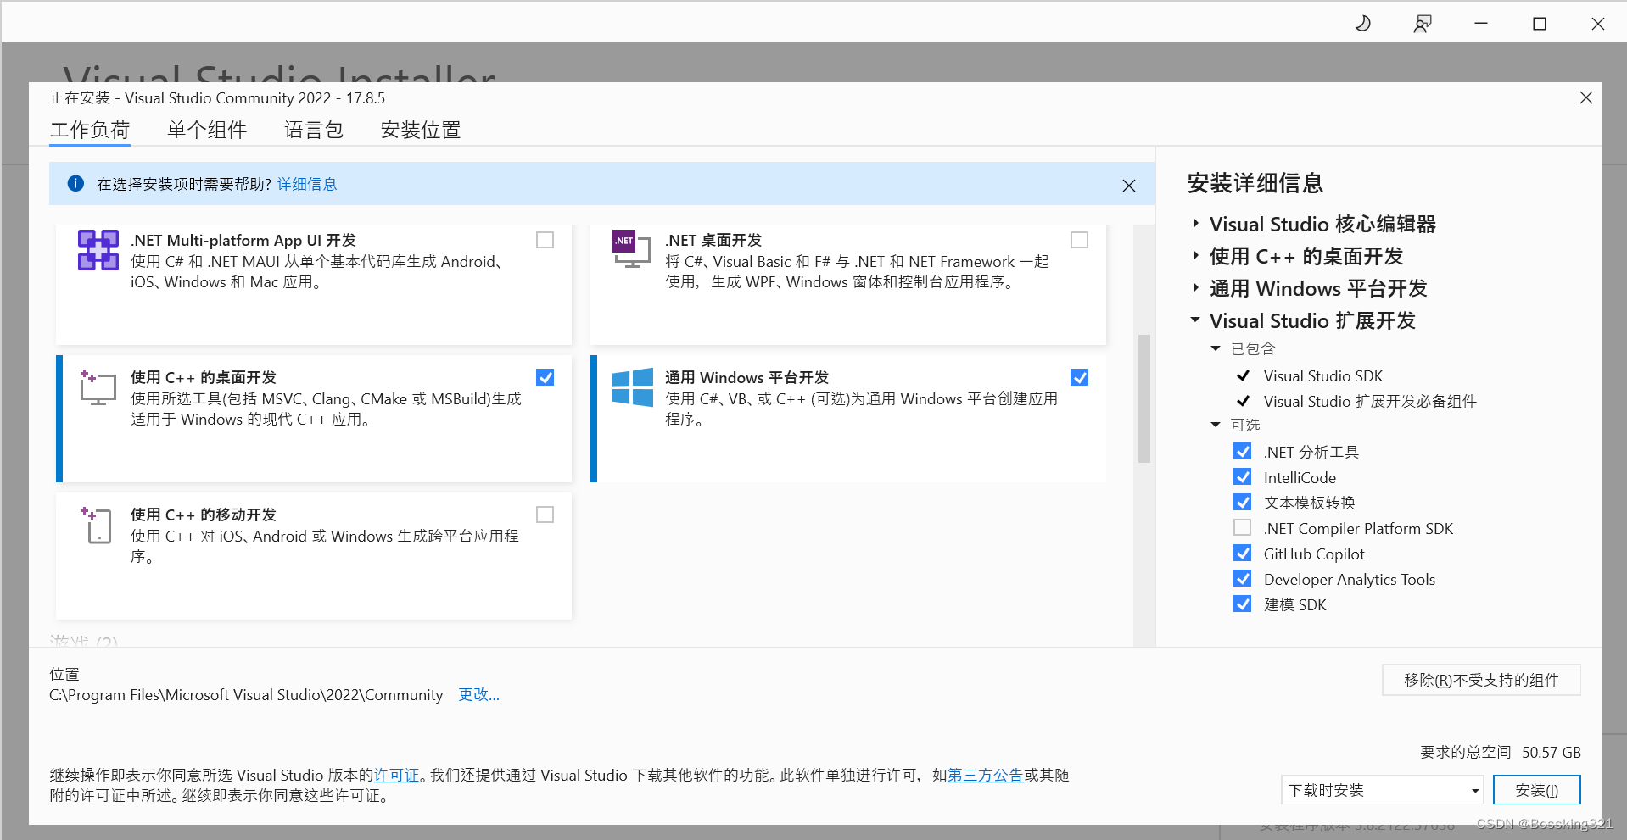The image size is (1627, 840).
Task: Switch to 工作负荷 tab
Action: point(90,130)
